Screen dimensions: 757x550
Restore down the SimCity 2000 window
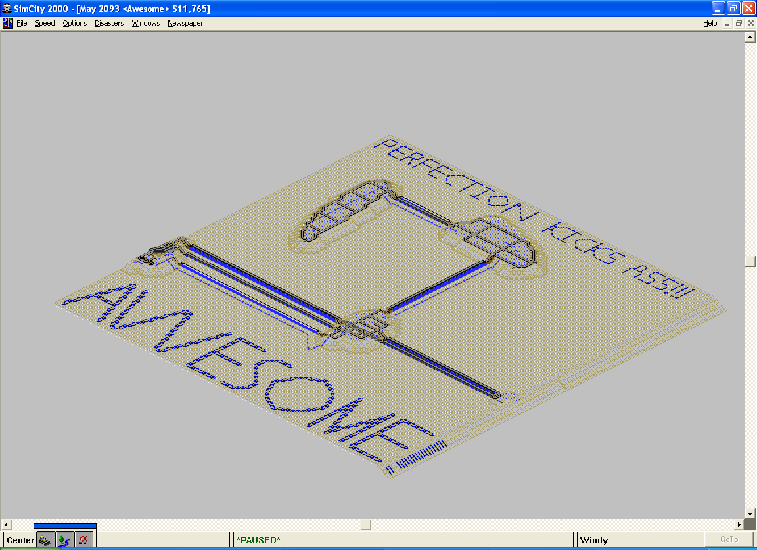click(733, 8)
